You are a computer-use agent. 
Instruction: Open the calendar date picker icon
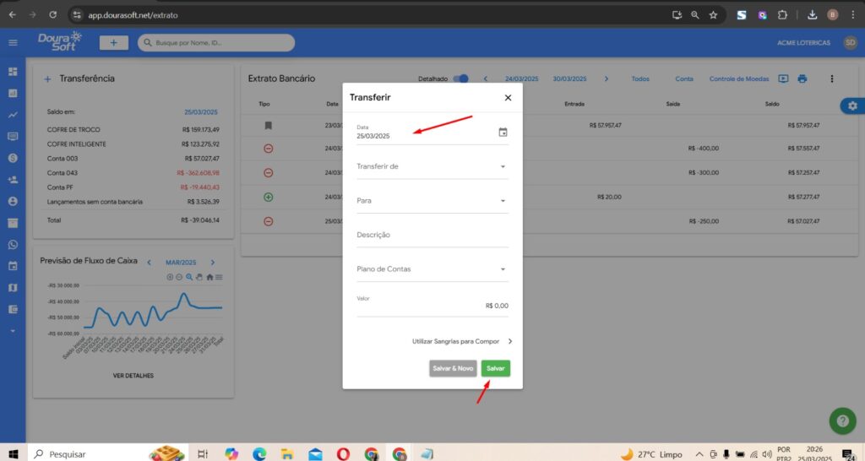coord(503,133)
